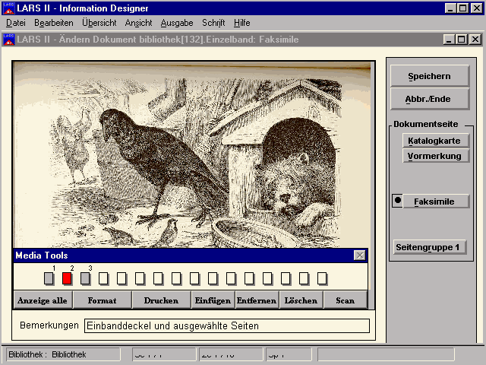Viewport: 486px width, 365px height.
Task: Click the Faksimile button
Action: click(435, 202)
